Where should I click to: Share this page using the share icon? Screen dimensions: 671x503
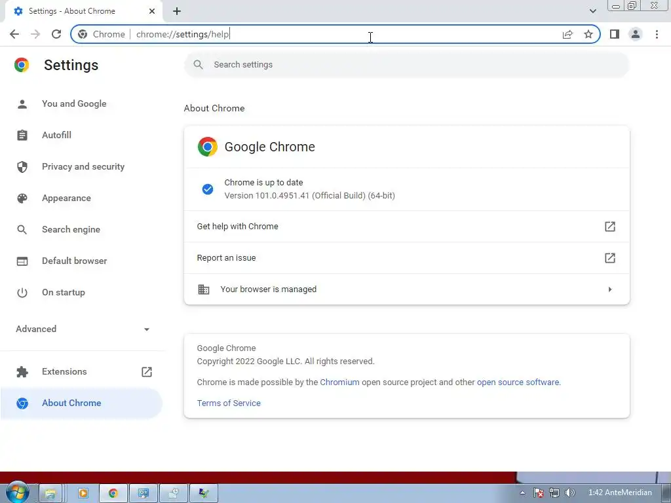click(x=567, y=34)
